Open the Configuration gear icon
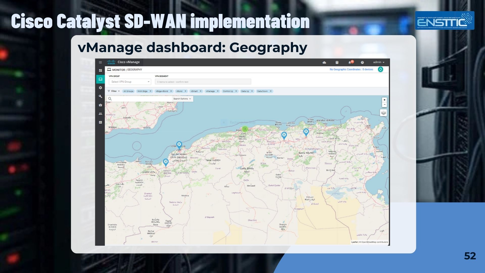The height and width of the screenshot is (273, 485). tap(100, 87)
